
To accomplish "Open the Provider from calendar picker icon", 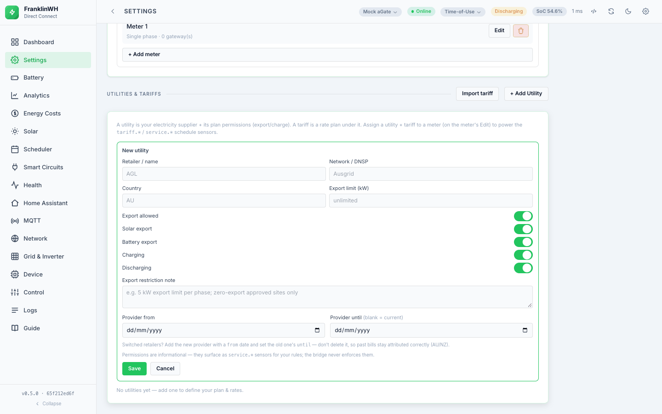I will pyautogui.click(x=317, y=330).
